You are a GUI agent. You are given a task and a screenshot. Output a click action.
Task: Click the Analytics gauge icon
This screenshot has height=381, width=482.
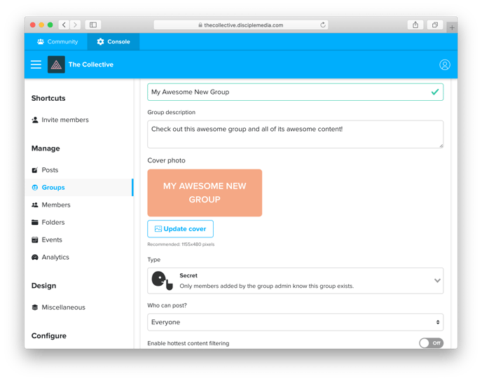pyautogui.click(x=35, y=257)
